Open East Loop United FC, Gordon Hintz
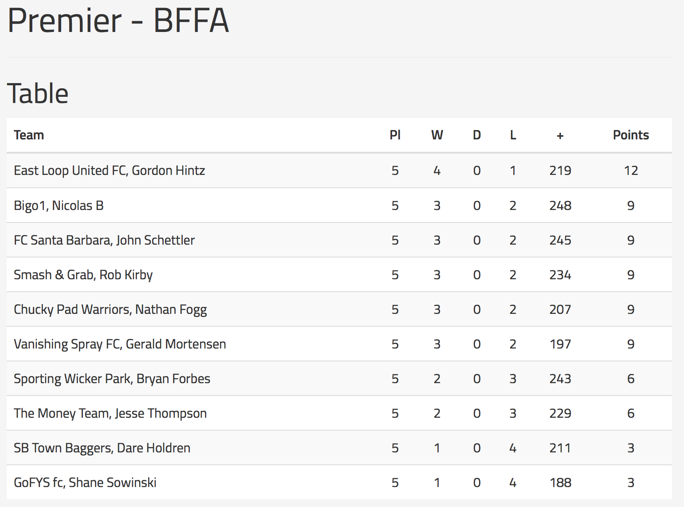Image resolution: width=684 pixels, height=507 pixels. coord(110,170)
